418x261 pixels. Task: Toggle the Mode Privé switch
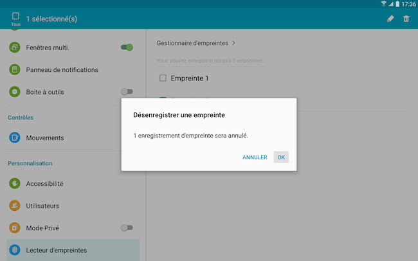tap(127, 228)
